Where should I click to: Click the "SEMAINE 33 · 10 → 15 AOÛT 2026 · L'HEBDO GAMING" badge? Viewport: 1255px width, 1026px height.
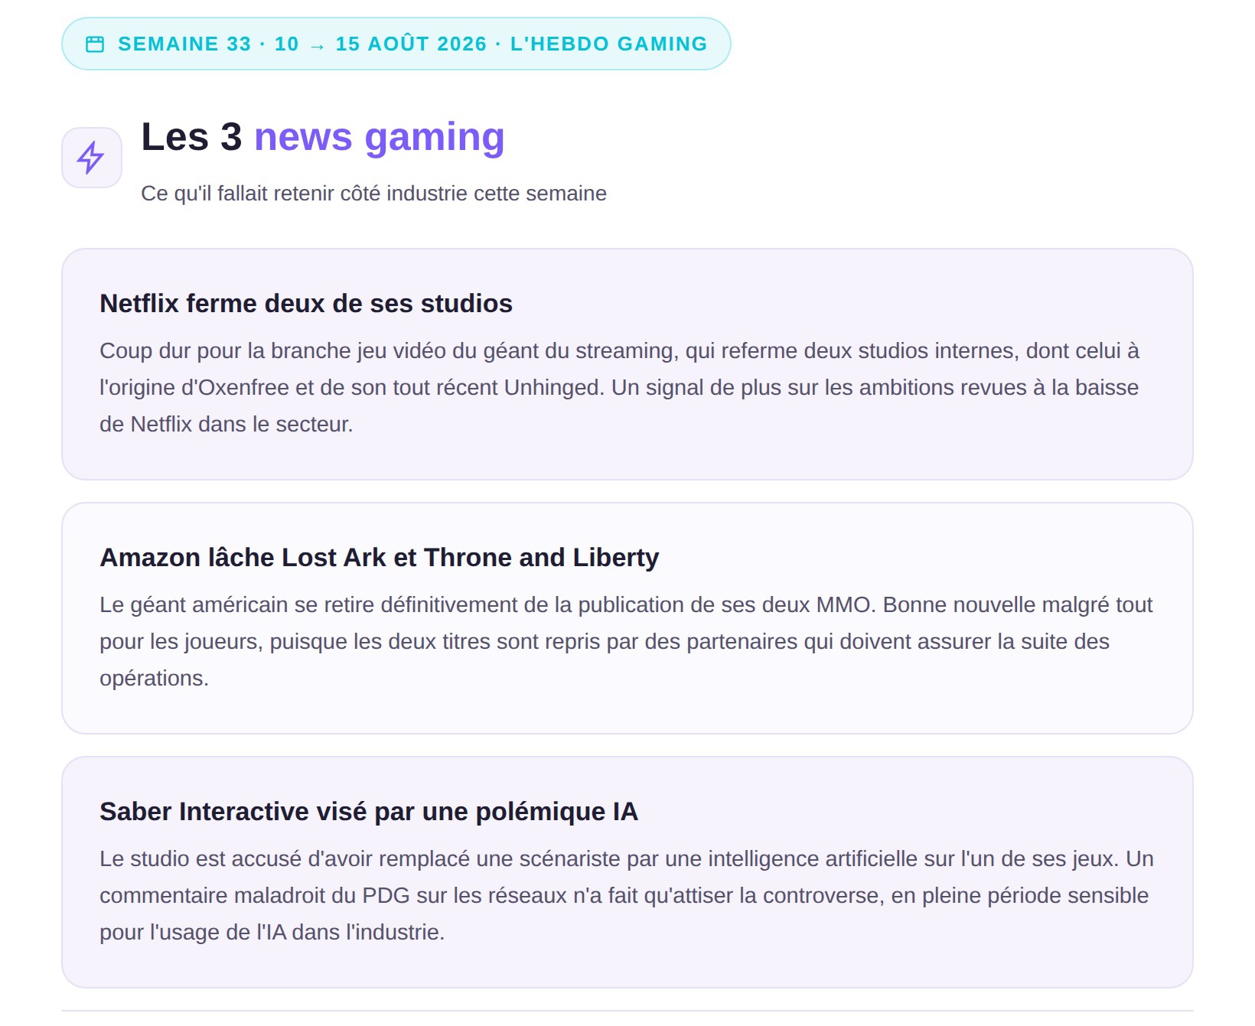point(396,44)
